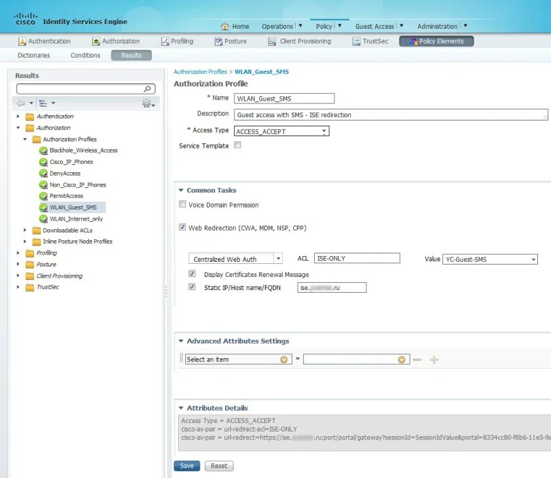Click the back arrow in Results toolbar
The height and width of the screenshot is (478, 551).
21,103
